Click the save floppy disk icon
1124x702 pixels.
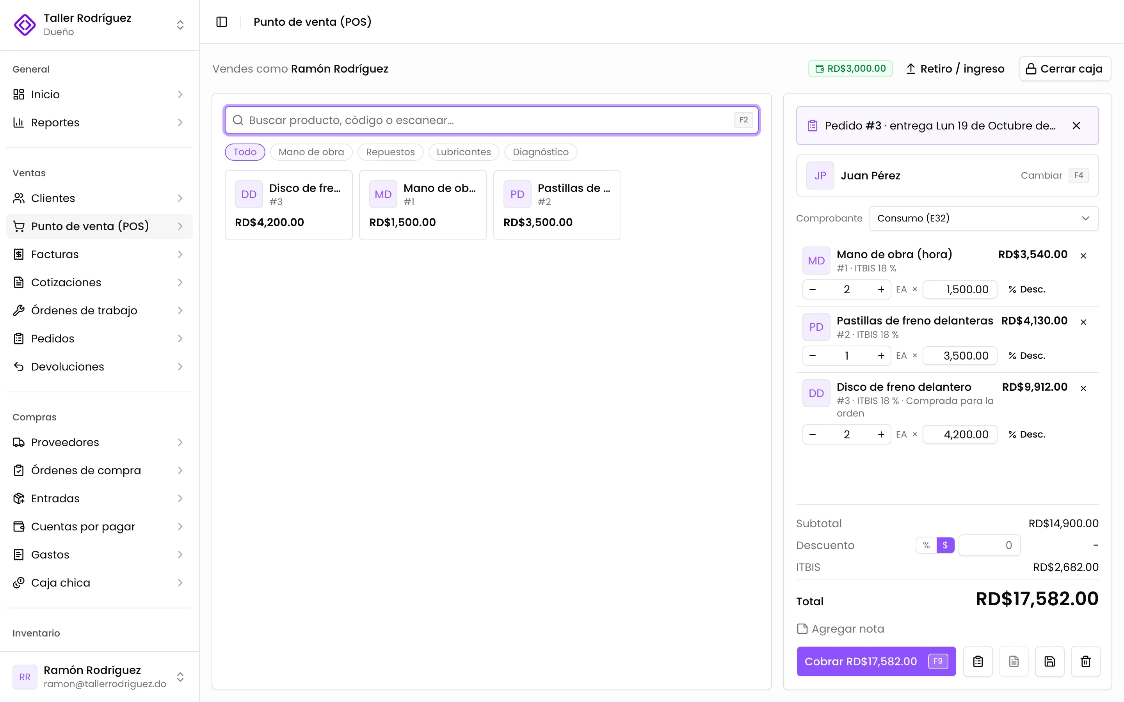pos(1050,661)
